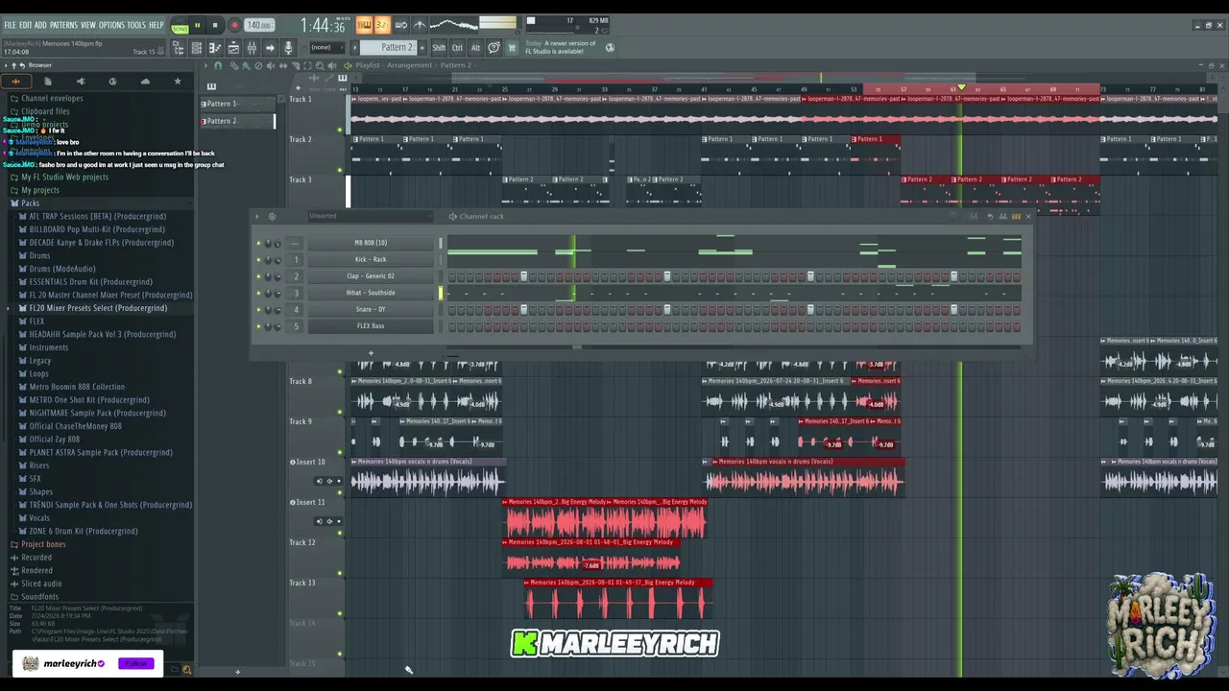Select FL20 Mixer Presets Select pack
The height and width of the screenshot is (691, 1229).
pos(98,308)
